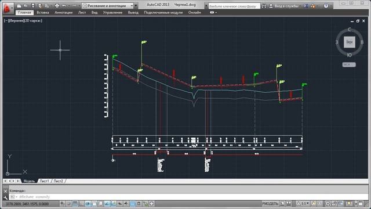This screenshot has width=371, height=209.
Task: Click the keyword search input field
Action: 234,6
